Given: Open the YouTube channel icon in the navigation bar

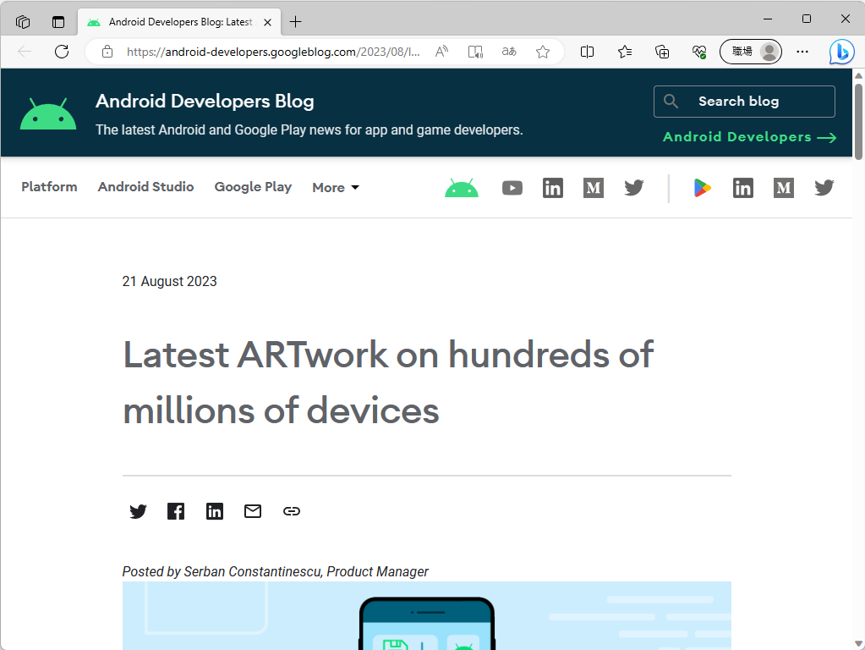Looking at the screenshot, I should coord(512,188).
